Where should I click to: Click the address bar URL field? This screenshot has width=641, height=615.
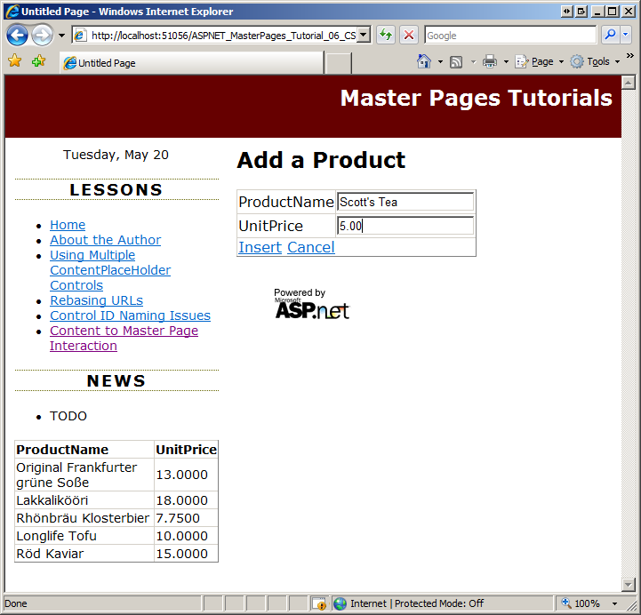(215, 36)
